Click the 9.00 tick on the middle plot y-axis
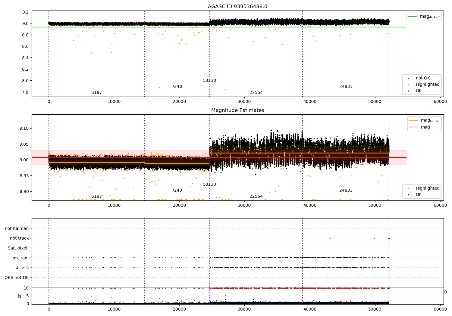 pyautogui.click(x=24, y=160)
